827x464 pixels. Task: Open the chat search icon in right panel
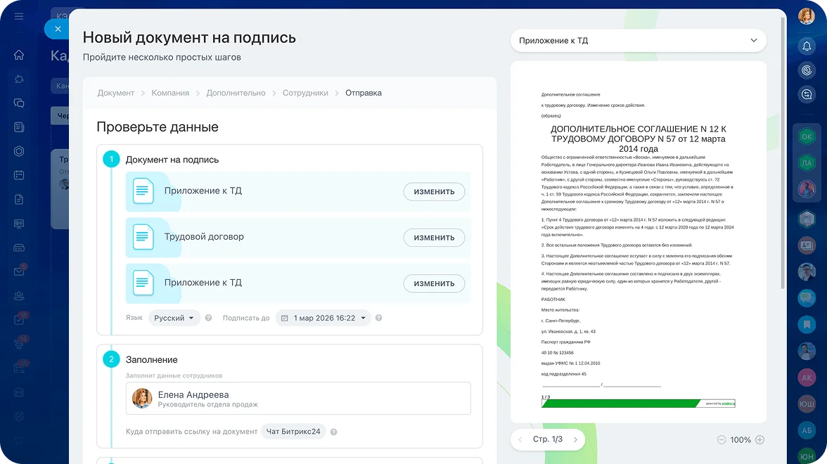(807, 94)
